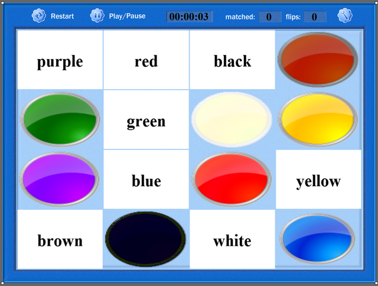Flip the 'purple' word card
Screen dimensions: 378x286
click(60, 60)
